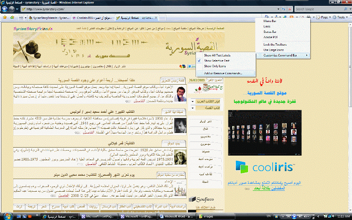
Task: Refresh the page using the refresh icon
Action: click(284, 9)
